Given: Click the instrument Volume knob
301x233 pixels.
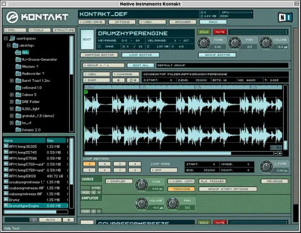Looking at the screenshot, I should [x=266, y=43].
